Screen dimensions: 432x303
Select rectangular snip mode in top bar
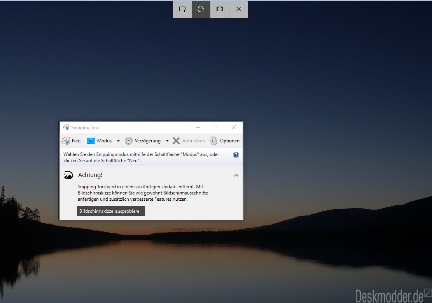182,9
